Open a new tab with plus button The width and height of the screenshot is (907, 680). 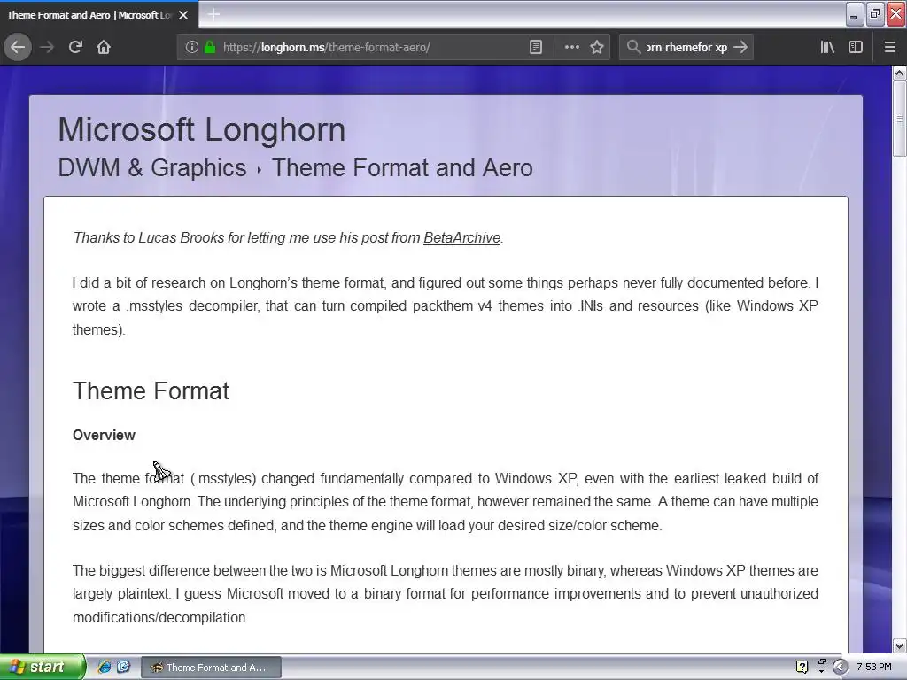(213, 14)
